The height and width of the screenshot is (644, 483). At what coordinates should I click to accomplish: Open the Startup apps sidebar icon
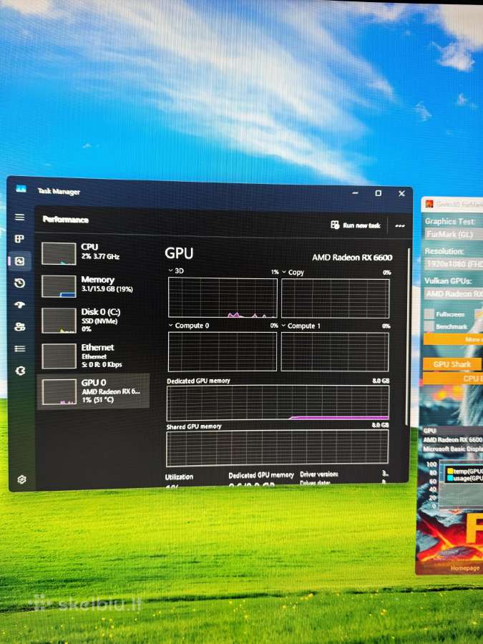coord(20,305)
